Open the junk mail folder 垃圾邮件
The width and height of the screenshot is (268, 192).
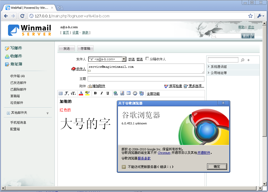tap(17, 103)
